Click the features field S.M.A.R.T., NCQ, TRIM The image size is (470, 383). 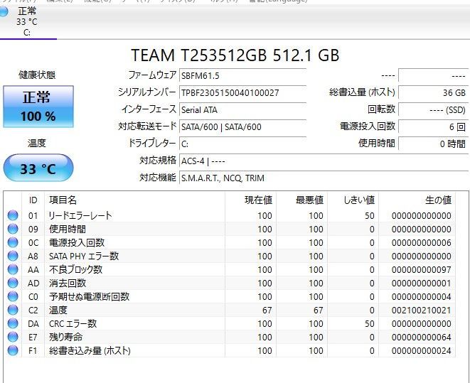324,178
